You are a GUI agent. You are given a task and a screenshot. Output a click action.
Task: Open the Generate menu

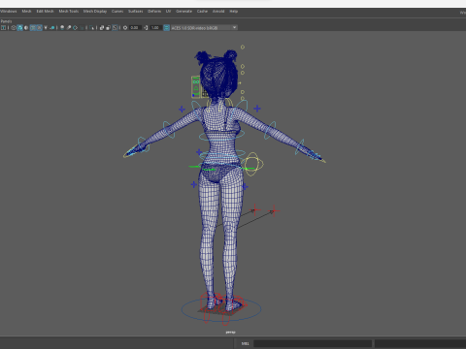(x=183, y=12)
